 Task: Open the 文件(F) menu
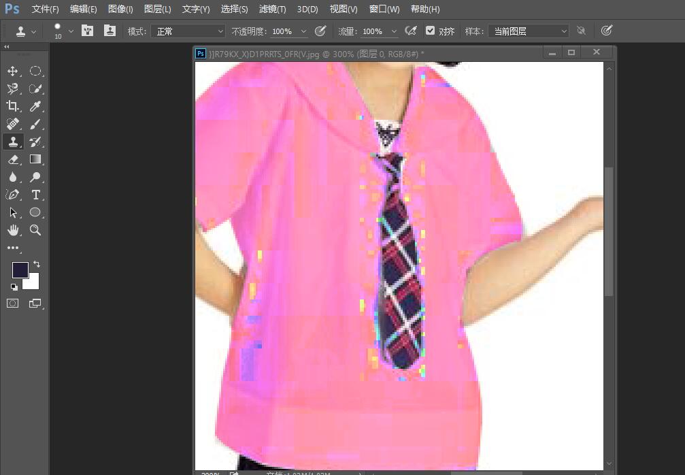click(x=46, y=9)
